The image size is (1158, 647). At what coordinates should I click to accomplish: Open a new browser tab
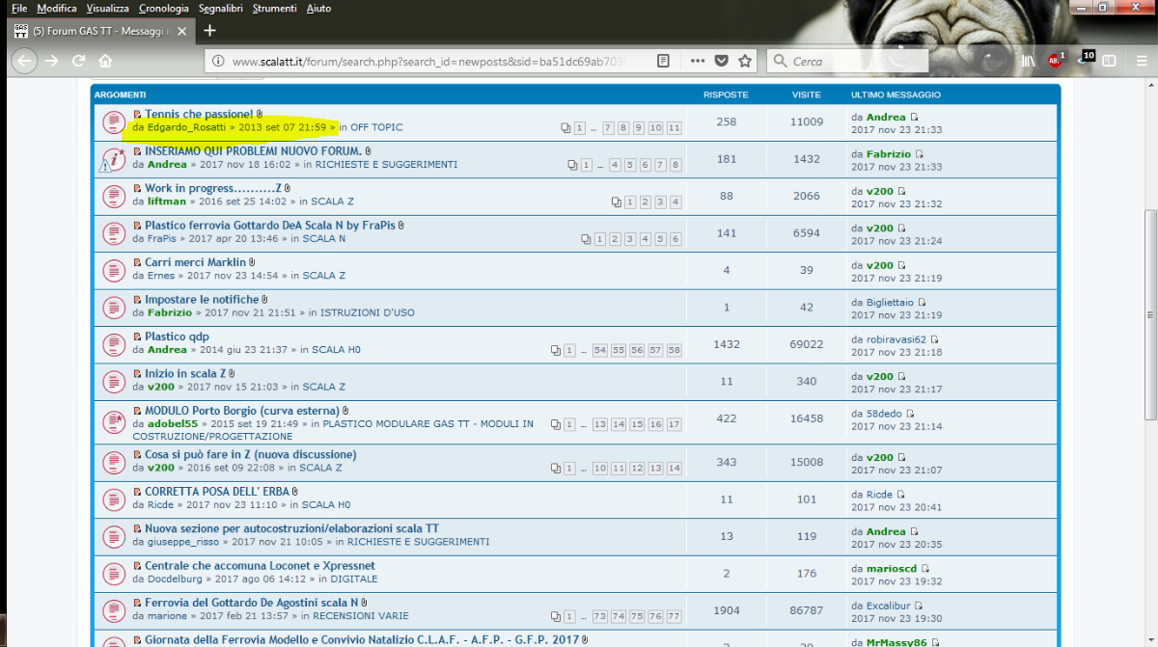209,30
